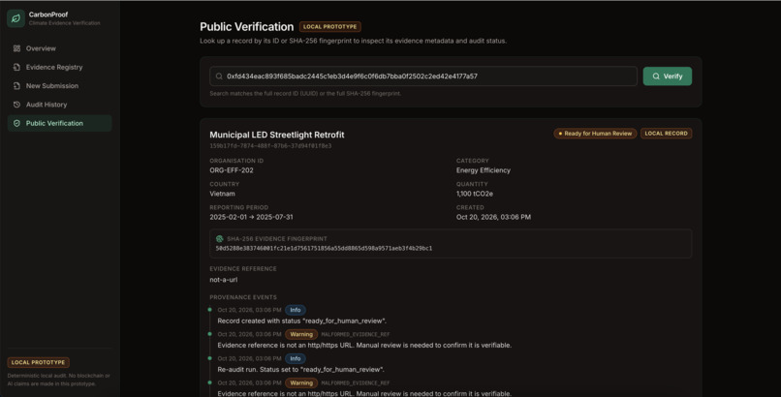This screenshot has width=781, height=397.
Task: Click the Energy Efficiency category value
Action: [x=484, y=170]
